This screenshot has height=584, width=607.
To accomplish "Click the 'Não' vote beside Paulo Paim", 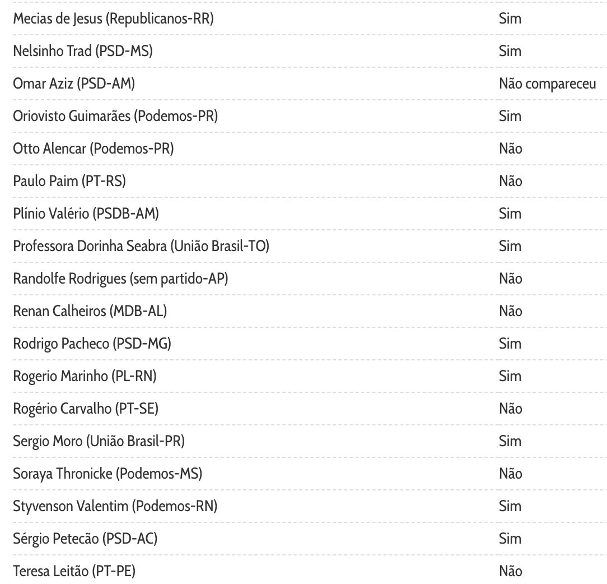I will pyautogui.click(x=510, y=182).
